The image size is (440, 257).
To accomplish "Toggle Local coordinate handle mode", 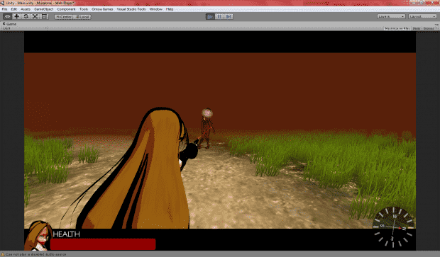I will pos(82,17).
